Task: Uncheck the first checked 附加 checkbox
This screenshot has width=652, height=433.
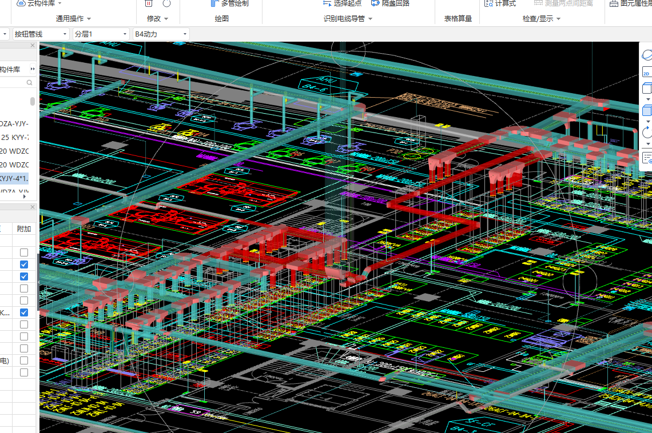Action: tap(23, 264)
